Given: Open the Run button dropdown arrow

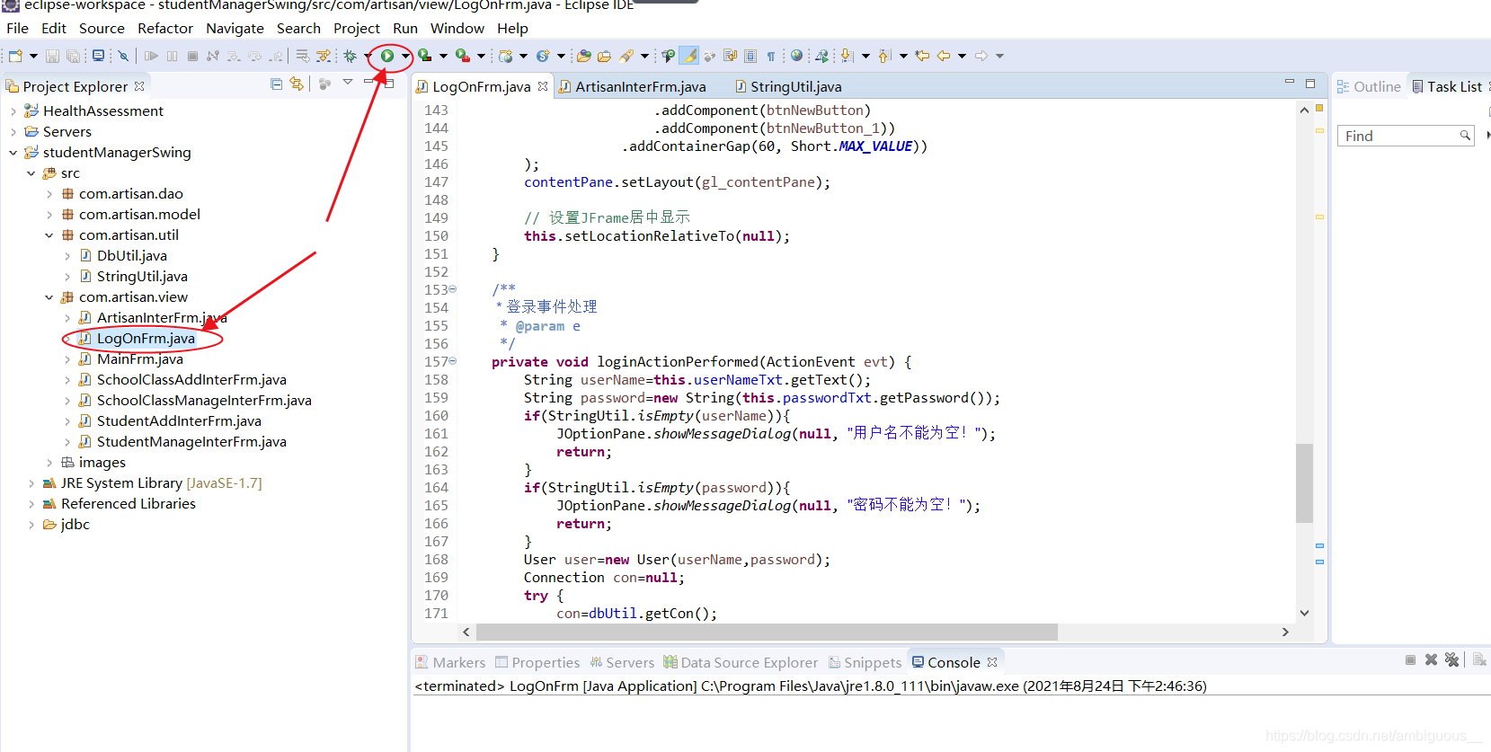Looking at the screenshot, I should (x=405, y=56).
